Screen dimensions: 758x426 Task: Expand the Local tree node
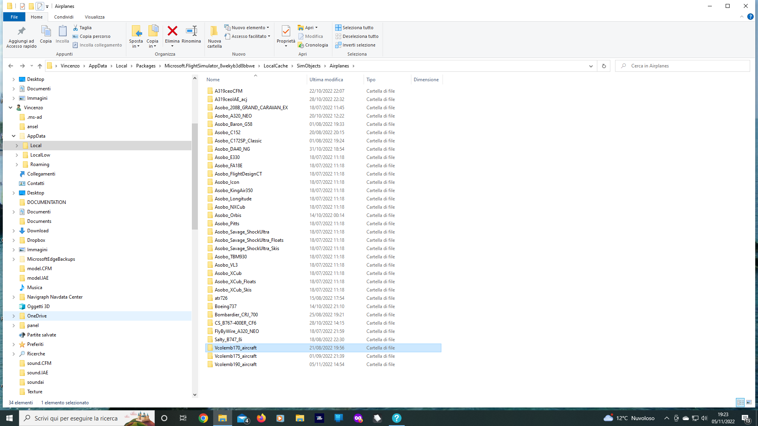(x=17, y=146)
